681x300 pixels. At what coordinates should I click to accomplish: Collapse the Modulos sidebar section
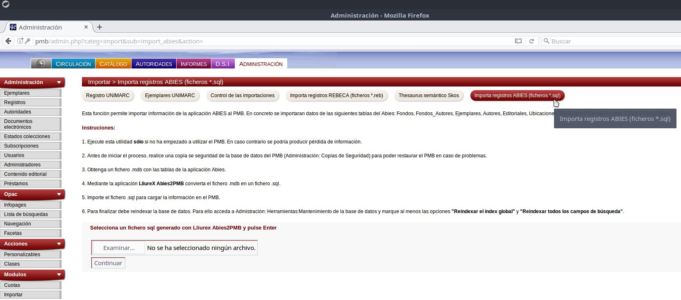coord(59,275)
